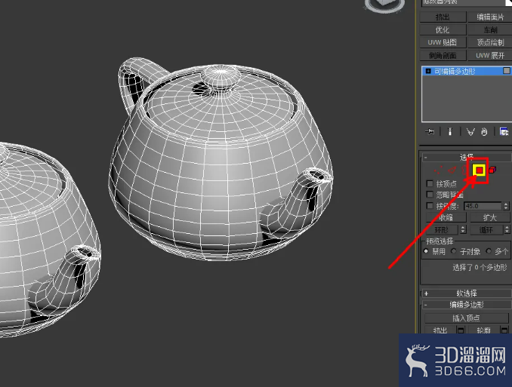The image size is (512, 387).
Task: Click the 选择了 0 个多边形 status text
Action: (480, 268)
